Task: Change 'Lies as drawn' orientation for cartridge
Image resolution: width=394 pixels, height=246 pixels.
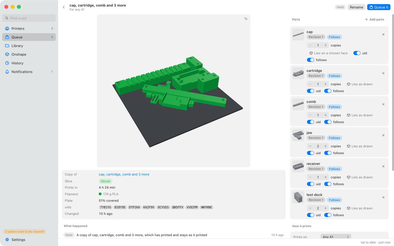Action: point(360,84)
